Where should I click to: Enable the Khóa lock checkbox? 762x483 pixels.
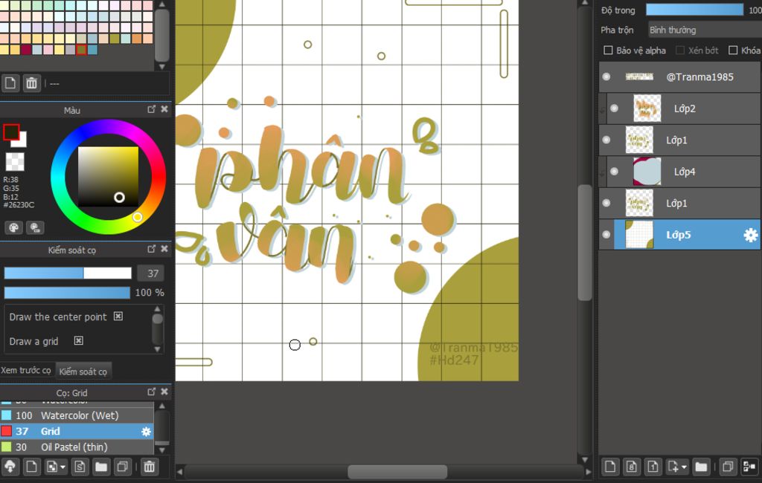tap(733, 50)
